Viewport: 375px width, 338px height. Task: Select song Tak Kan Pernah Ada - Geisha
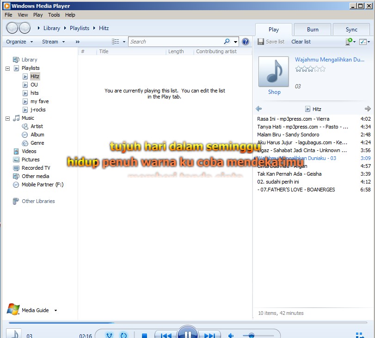[314, 174]
